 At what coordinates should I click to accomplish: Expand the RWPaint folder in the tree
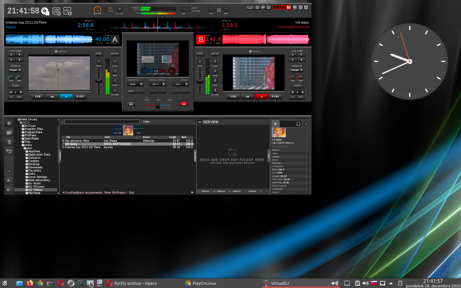click(x=20, y=135)
